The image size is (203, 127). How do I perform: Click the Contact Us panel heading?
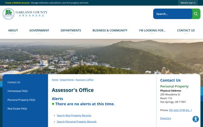(170, 80)
